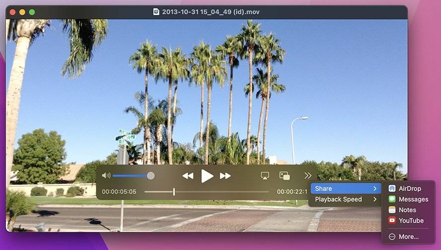Expand the Playback Speed chevron
This screenshot has width=441, height=250.
tap(375, 199)
